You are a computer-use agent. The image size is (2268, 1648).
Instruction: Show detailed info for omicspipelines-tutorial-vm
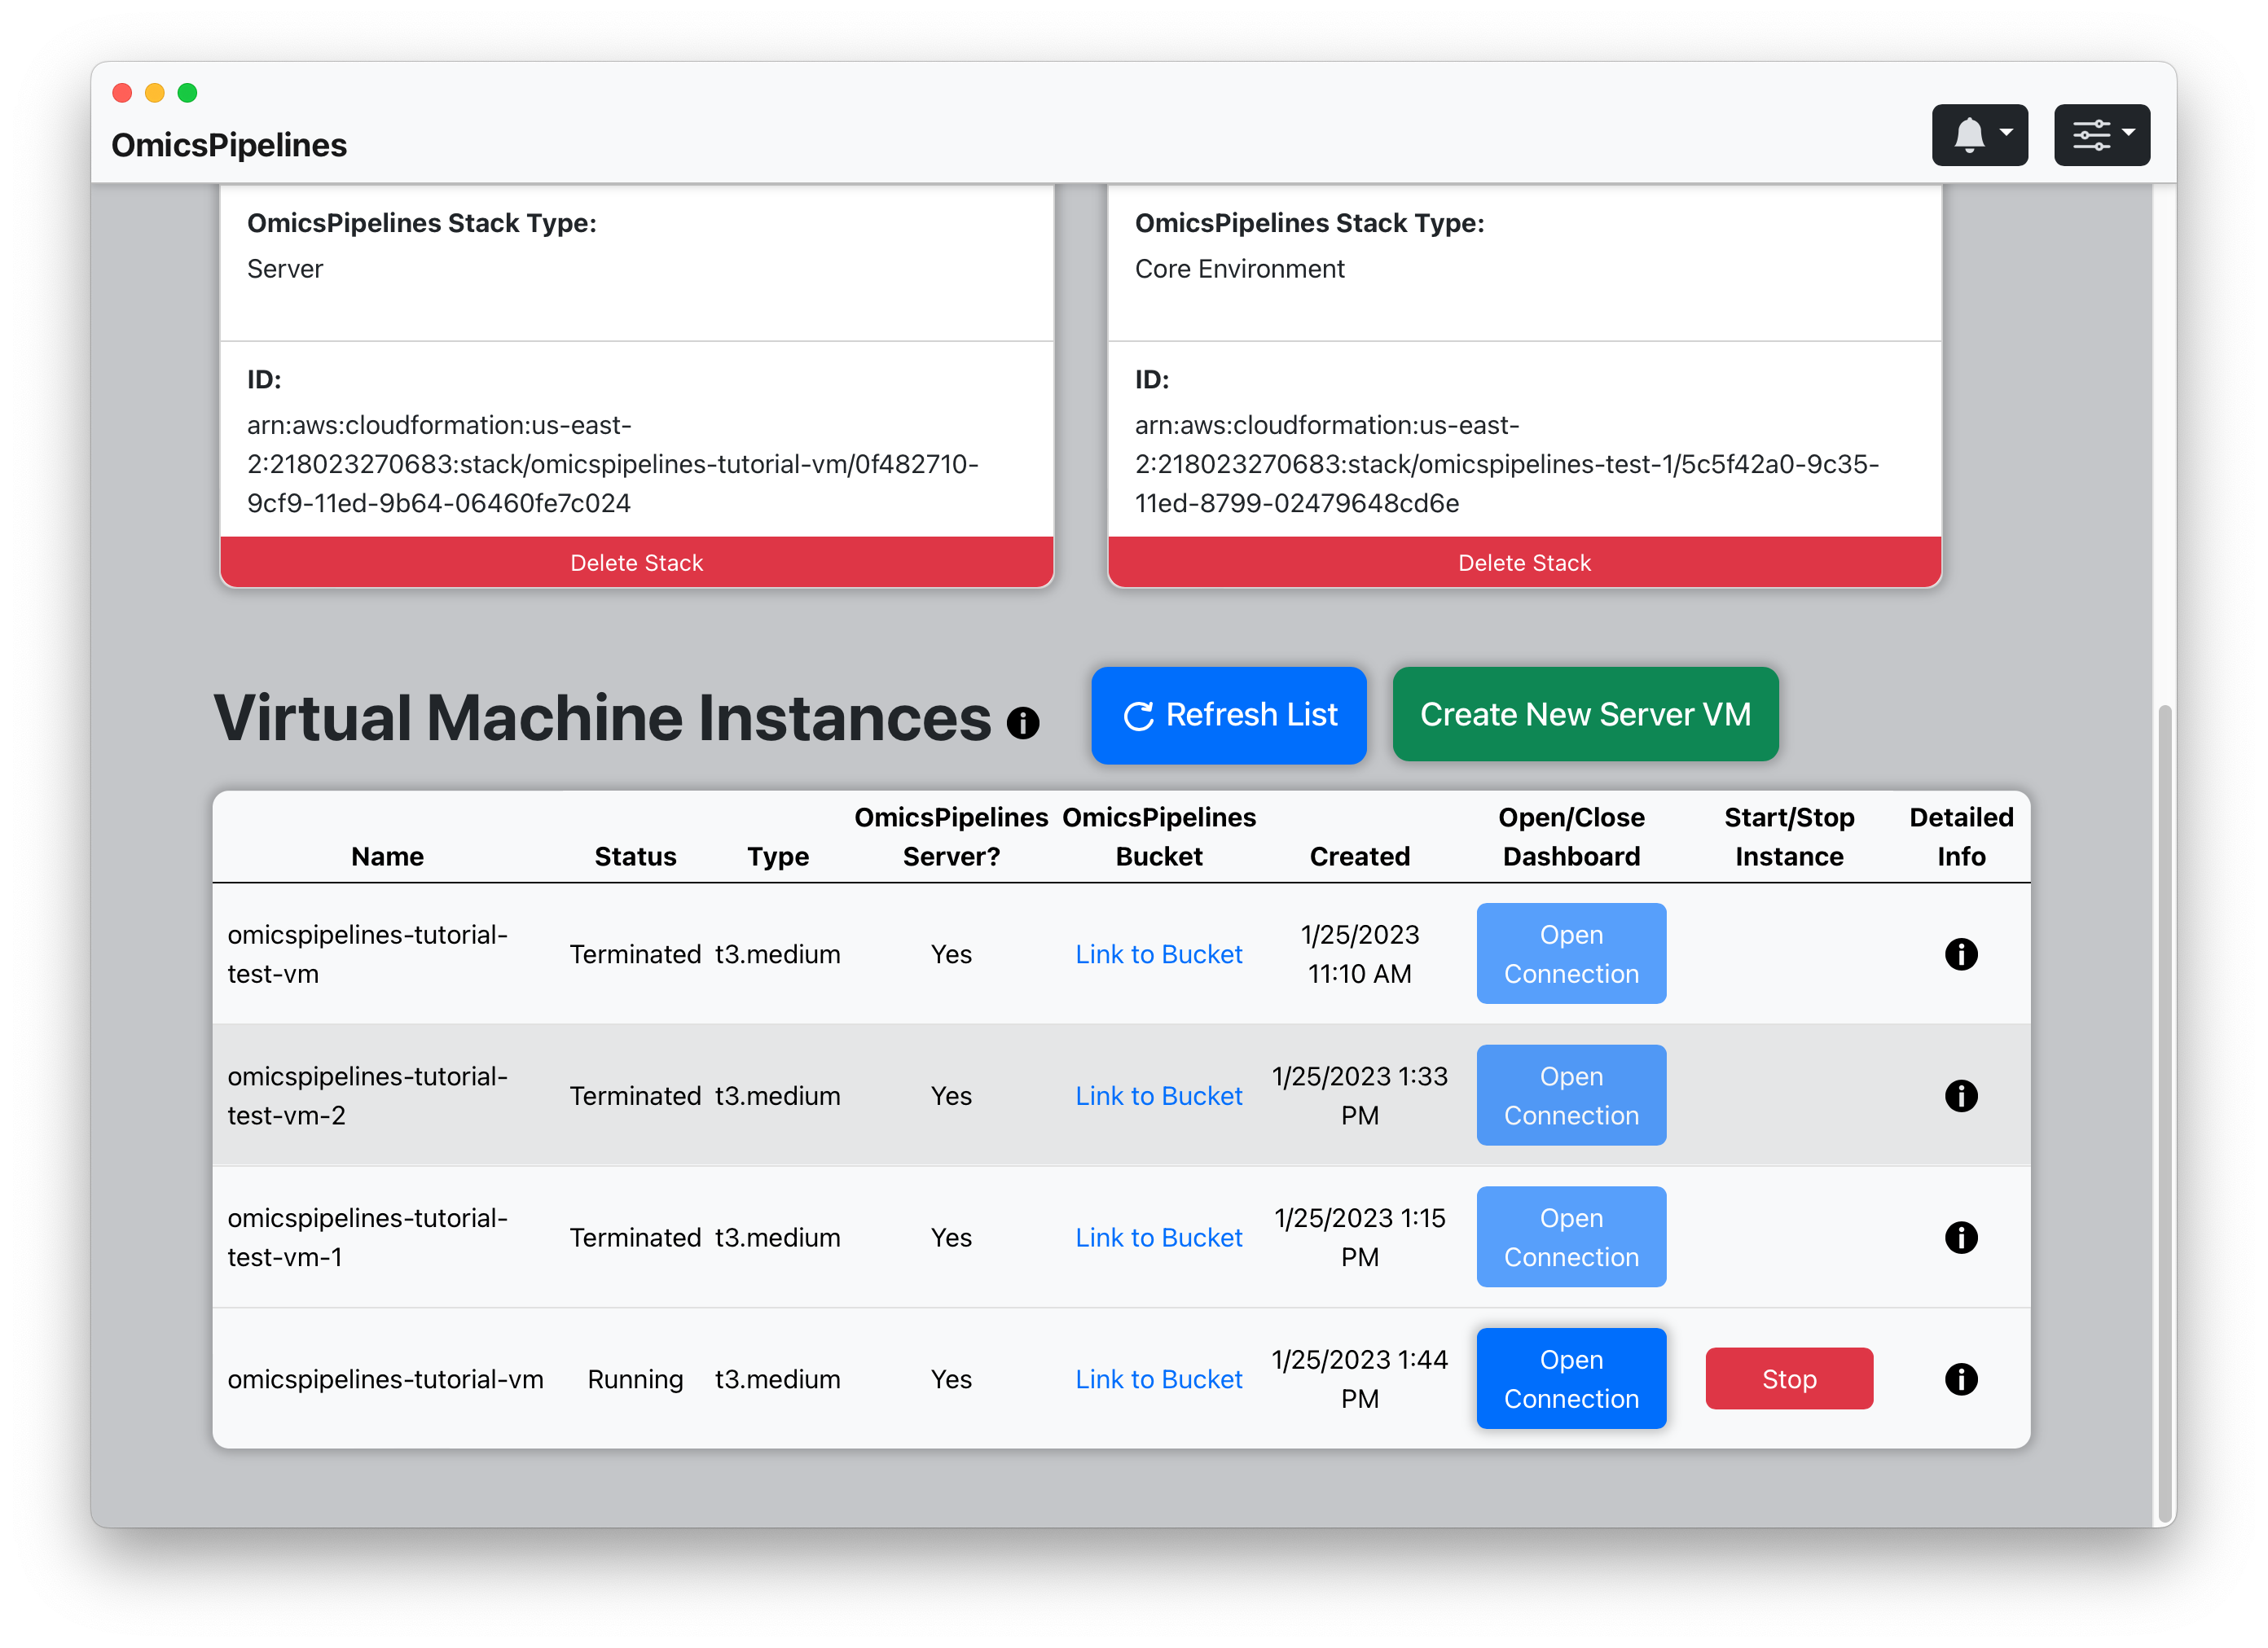tap(1960, 1379)
